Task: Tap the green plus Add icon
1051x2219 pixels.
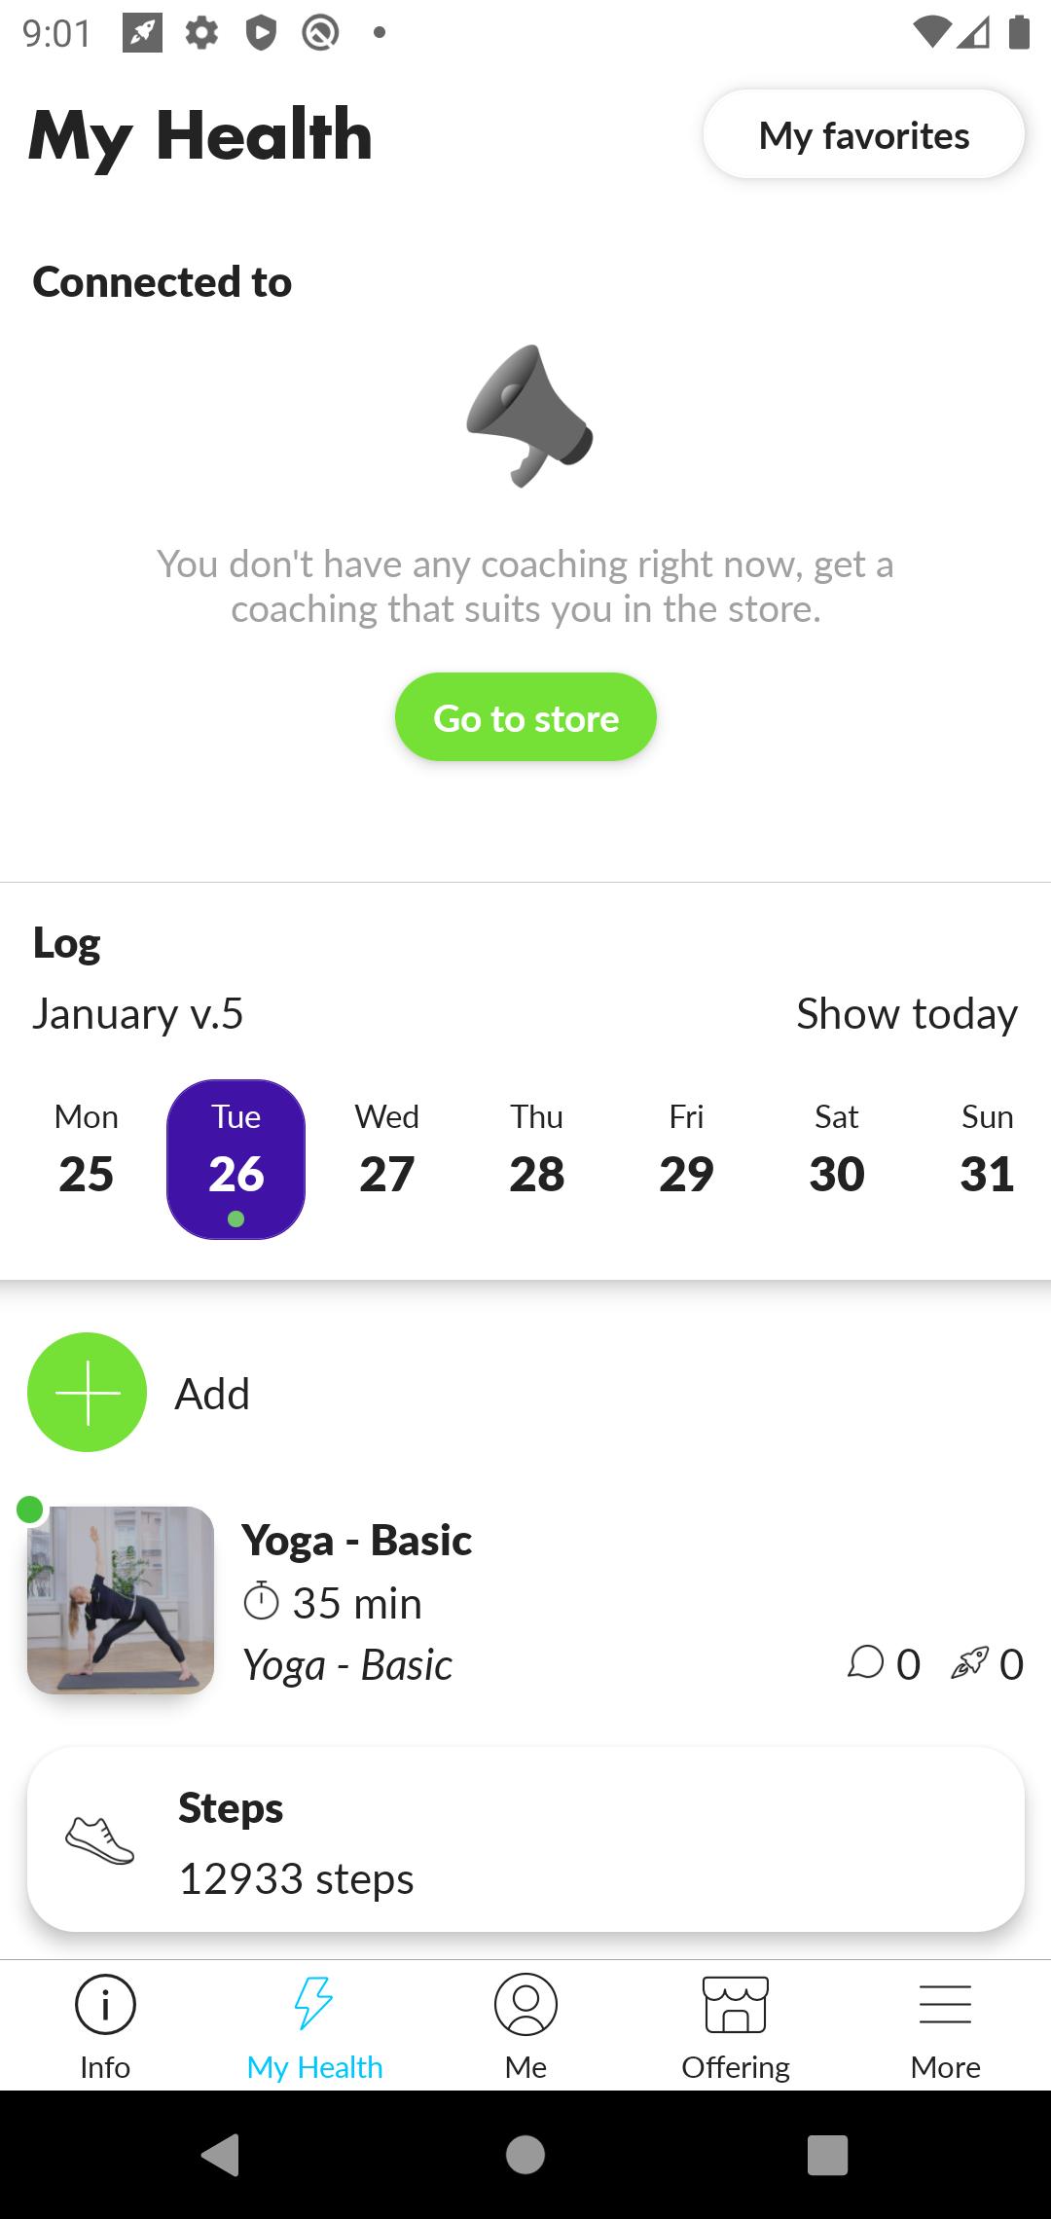Action: tap(88, 1392)
